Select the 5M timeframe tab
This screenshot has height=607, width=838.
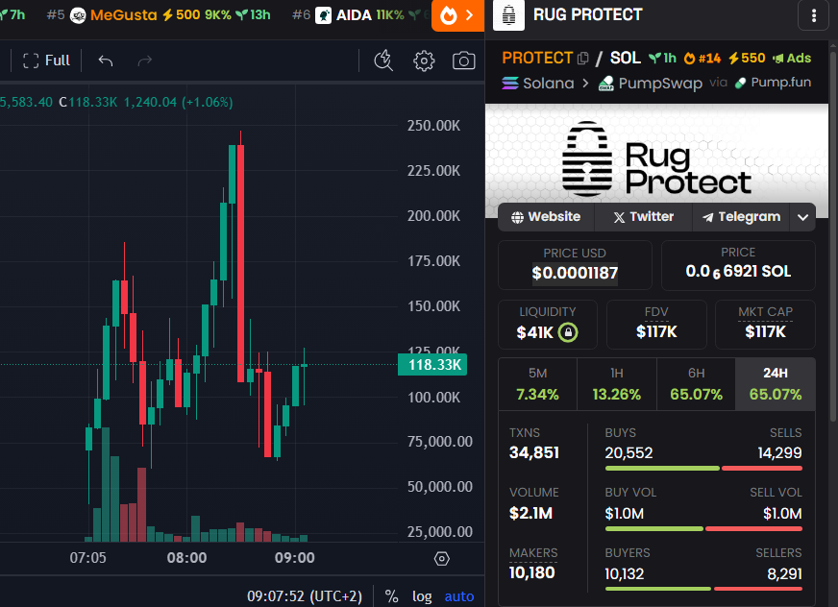[x=537, y=384]
